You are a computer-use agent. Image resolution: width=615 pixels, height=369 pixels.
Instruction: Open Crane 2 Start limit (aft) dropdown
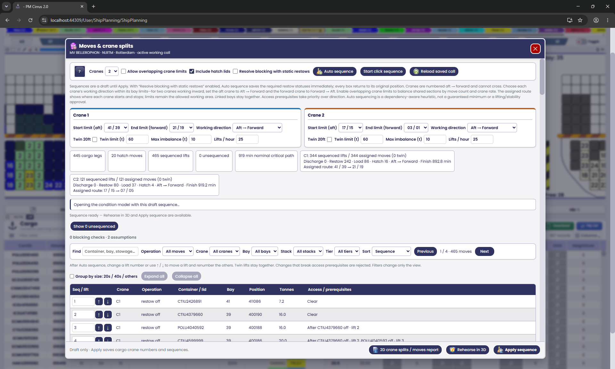pyautogui.click(x=351, y=128)
